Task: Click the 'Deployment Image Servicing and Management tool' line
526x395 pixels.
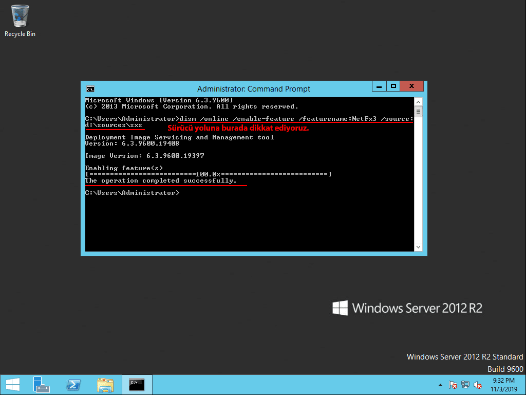Action: tap(179, 137)
